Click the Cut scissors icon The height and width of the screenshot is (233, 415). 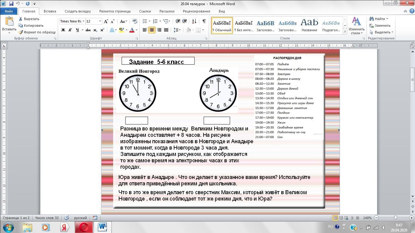tap(21, 19)
